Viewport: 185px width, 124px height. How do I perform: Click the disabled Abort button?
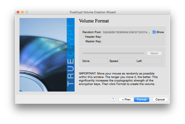click(x=154, y=54)
